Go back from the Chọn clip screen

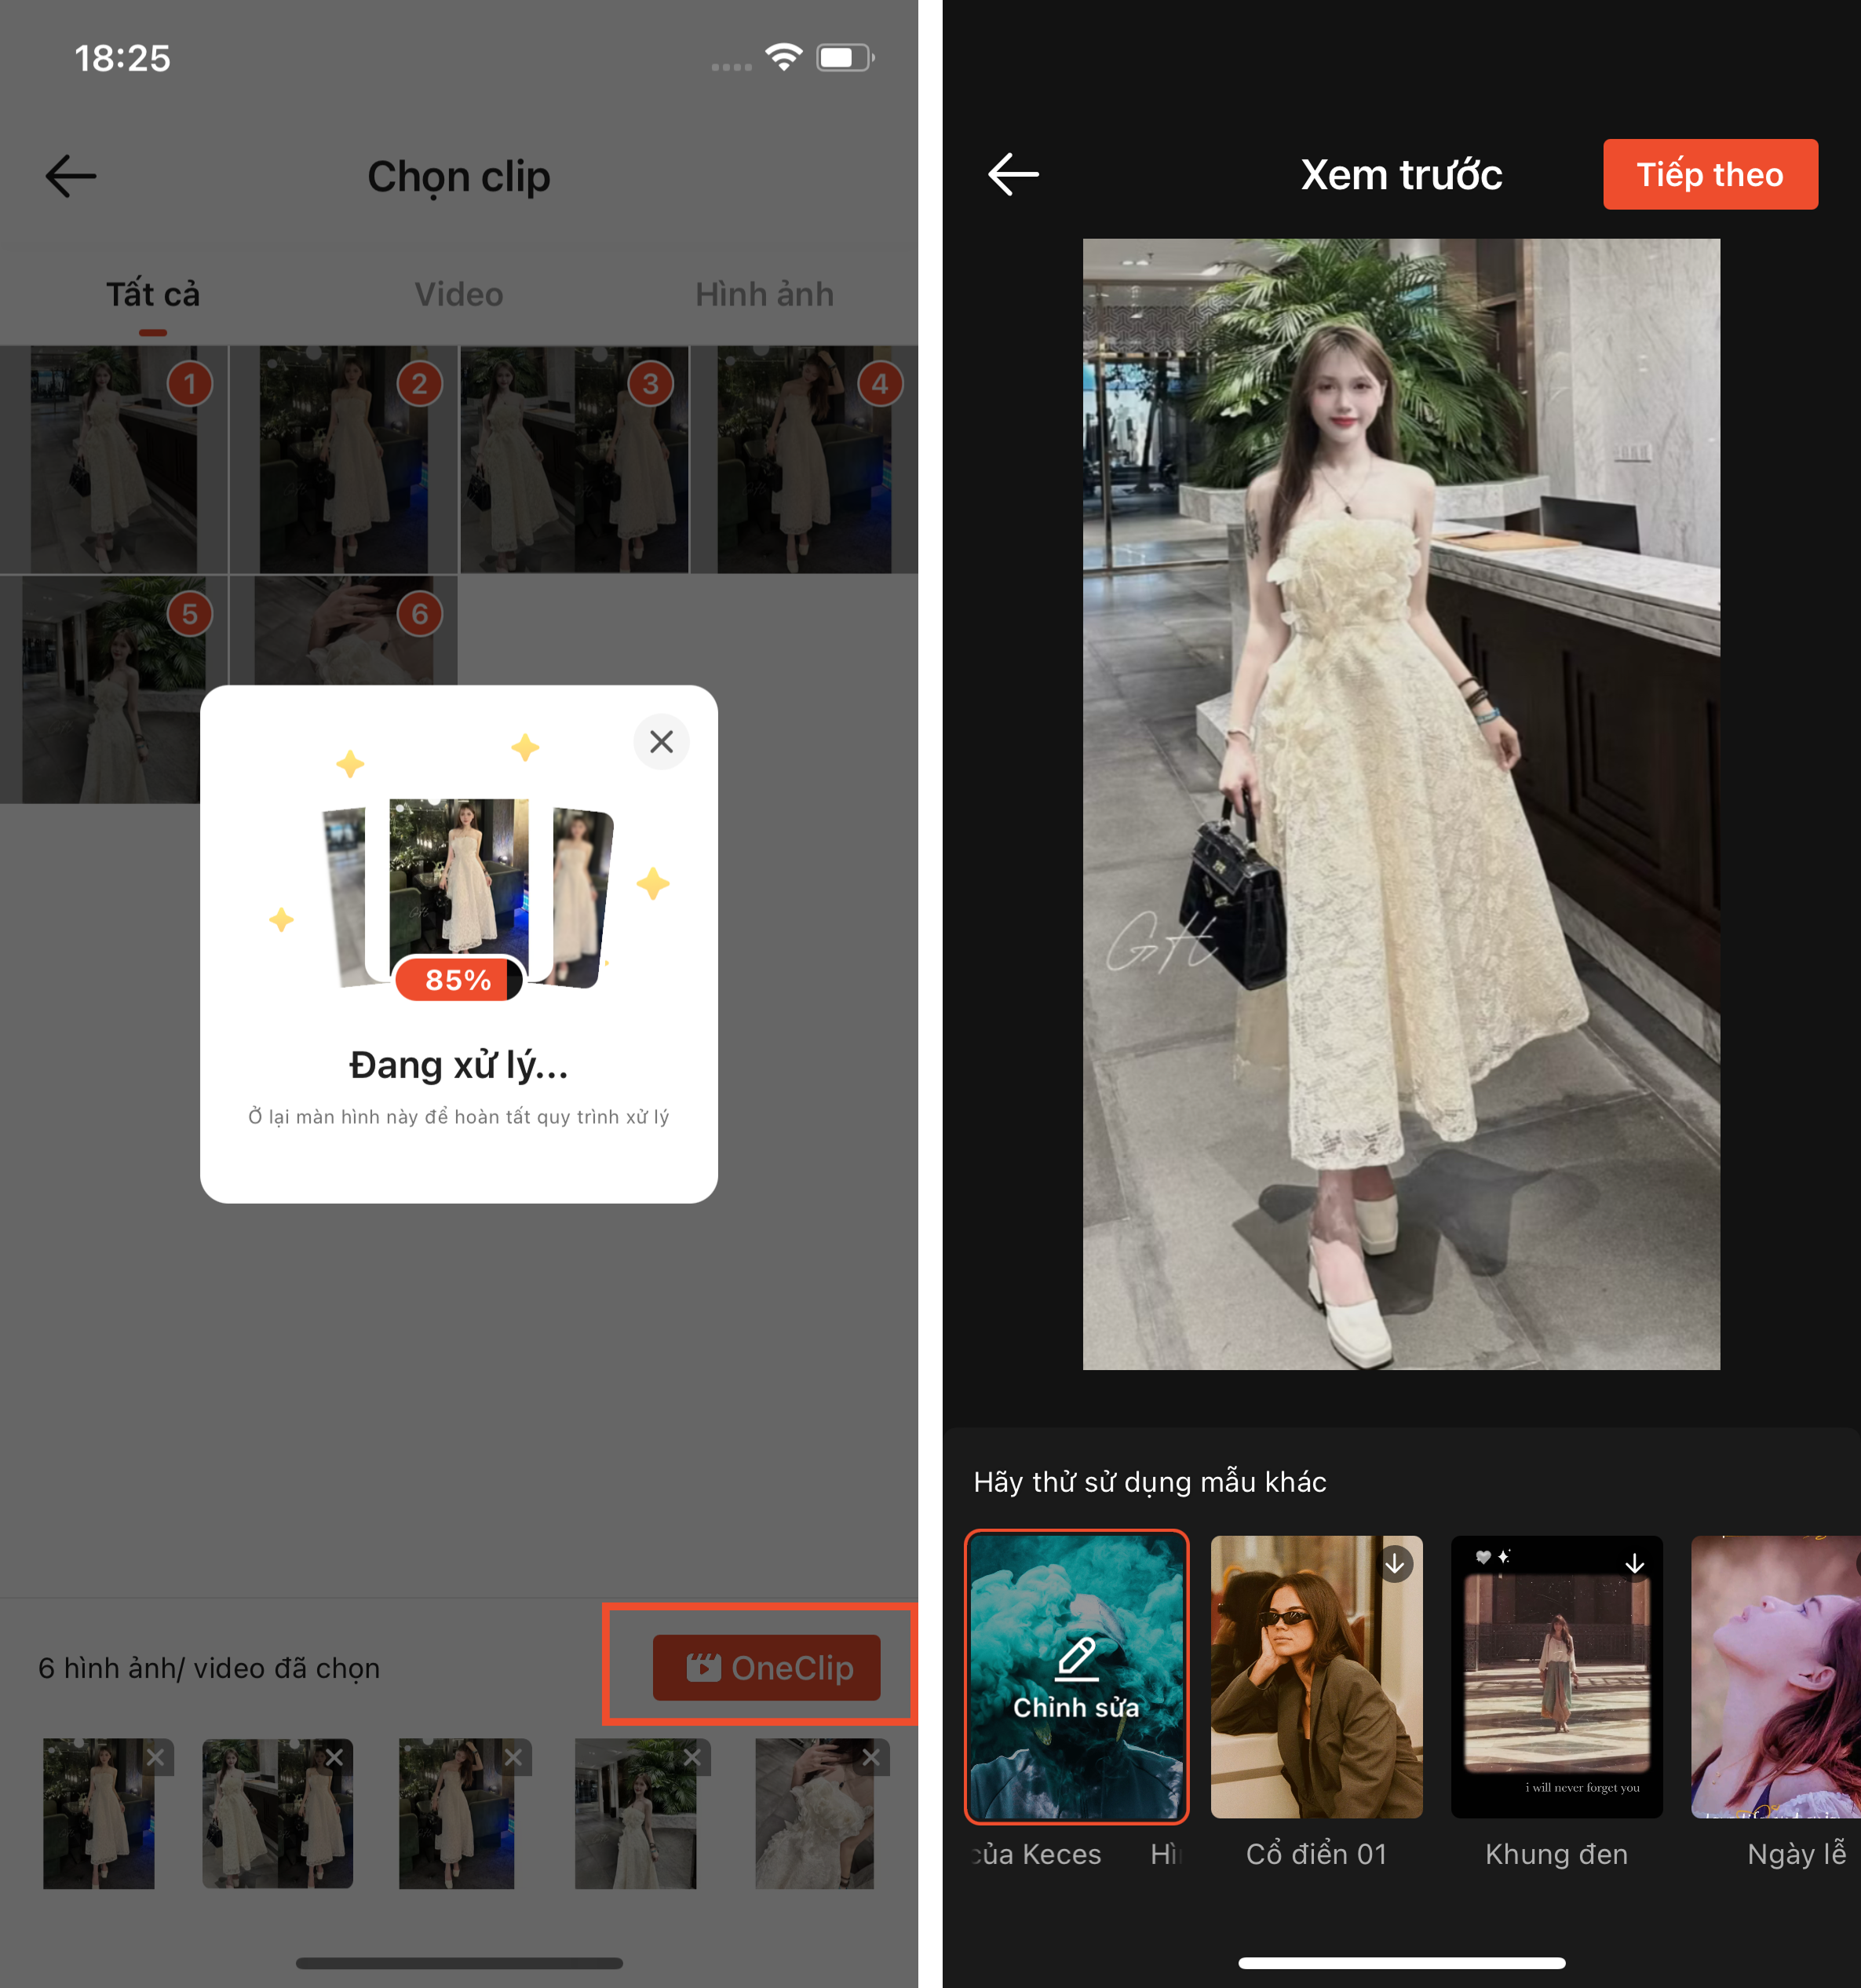click(x=71, y=176)
